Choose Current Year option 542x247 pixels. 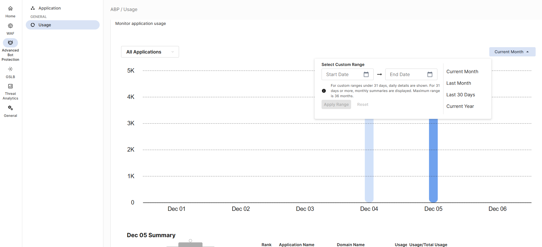coord(460,106)
